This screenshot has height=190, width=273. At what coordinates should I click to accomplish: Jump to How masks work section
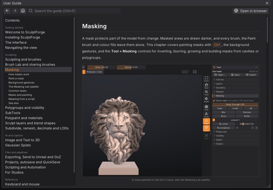(19, 74)
